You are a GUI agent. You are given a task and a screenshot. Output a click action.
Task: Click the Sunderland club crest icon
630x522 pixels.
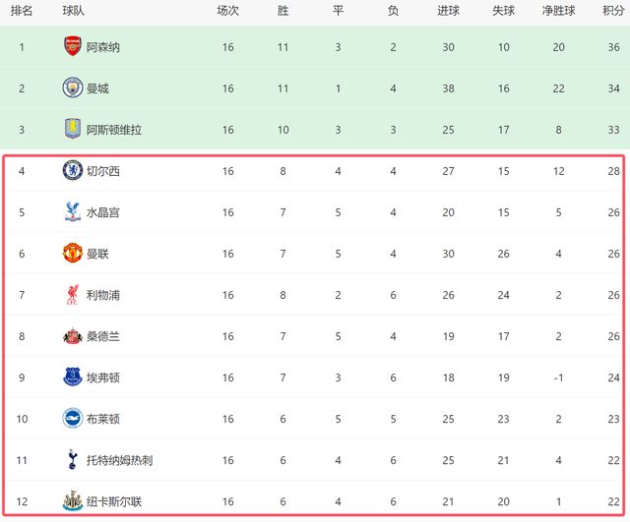(x=72, y=336)
